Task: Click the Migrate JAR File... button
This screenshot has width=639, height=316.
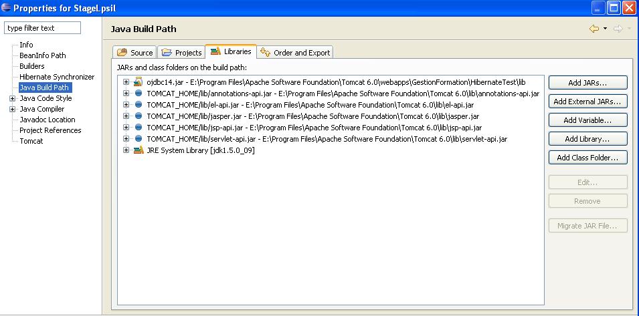Action: coord(587,226)
